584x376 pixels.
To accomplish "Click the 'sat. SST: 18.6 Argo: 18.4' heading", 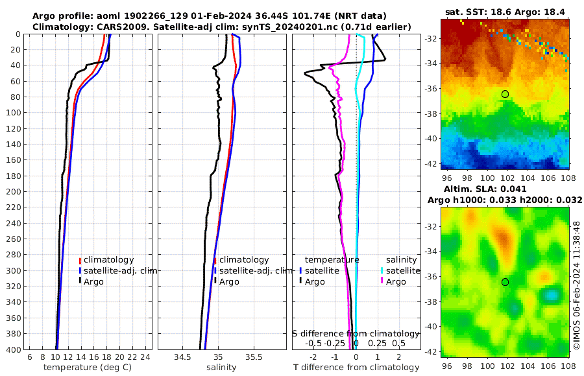I will click(505, 12).
